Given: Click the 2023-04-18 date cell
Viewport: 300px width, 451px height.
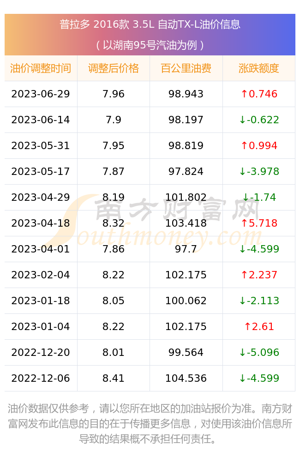Looking at the screenshot, I should pos(41,223).
